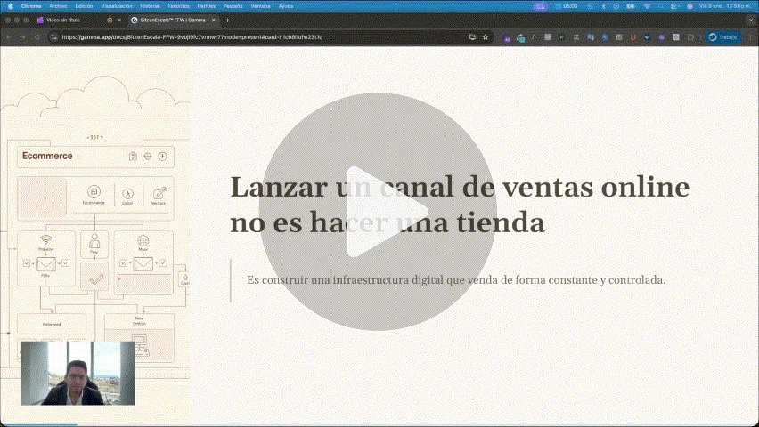Open the Historial menu
The height and width of the screenshot is (427, 759).
[150, 5]
